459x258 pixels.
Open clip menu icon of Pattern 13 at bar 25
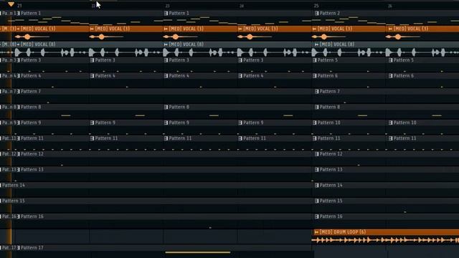(316, 169)
